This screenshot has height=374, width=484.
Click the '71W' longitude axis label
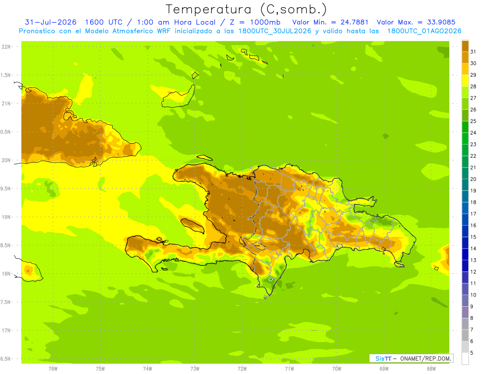click(289, 369)
